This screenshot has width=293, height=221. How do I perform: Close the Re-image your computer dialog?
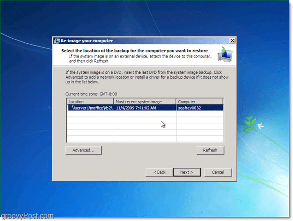(x=232, y=41)
